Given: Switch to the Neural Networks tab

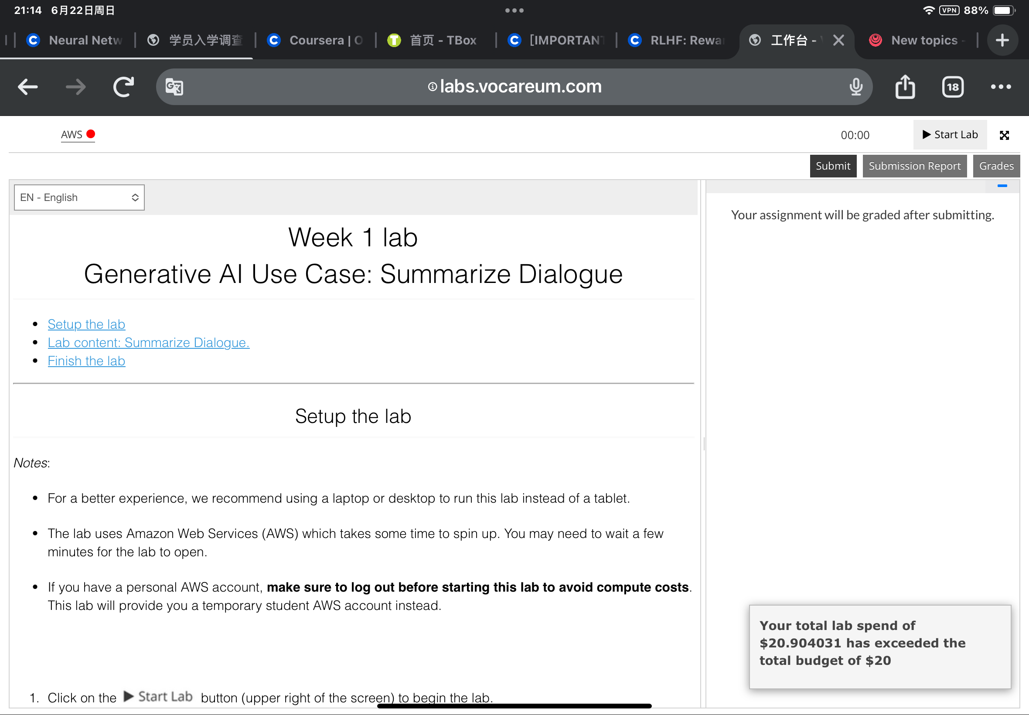Looking at the screenshot, I should (x=75, y=40).
